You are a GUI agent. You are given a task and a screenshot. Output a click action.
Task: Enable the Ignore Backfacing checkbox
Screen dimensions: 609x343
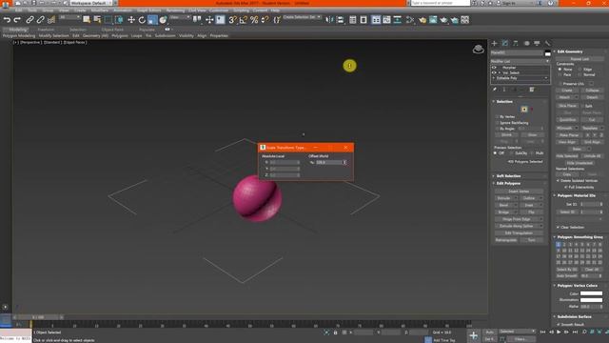(x=497, y=123)
